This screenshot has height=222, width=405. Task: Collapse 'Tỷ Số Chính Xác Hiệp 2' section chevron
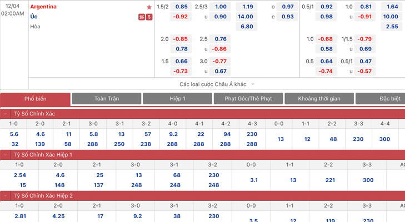tap(5, 196)
